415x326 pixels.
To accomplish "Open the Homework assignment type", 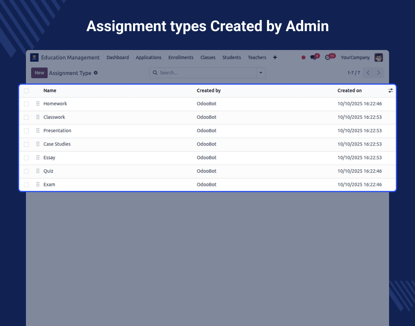I will tap(55, 104).
